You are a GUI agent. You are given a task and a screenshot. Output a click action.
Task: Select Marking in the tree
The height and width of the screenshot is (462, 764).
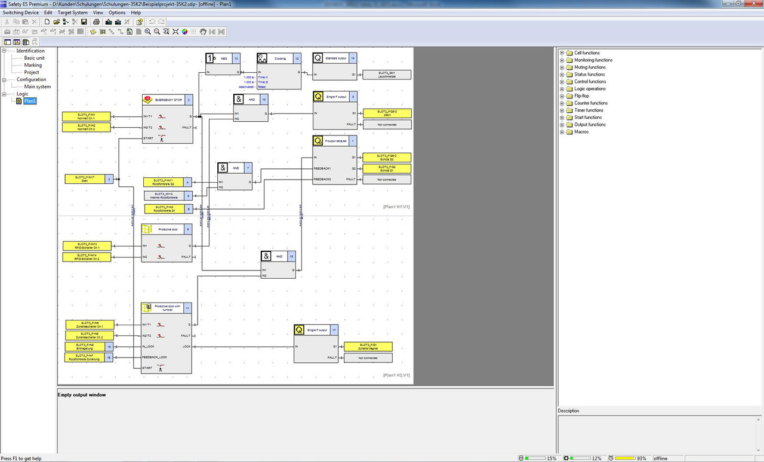[x=33, y=65]
